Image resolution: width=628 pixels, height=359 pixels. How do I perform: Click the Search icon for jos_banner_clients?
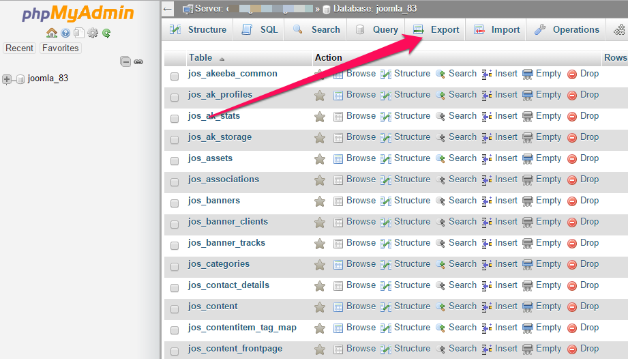point(440,222)
